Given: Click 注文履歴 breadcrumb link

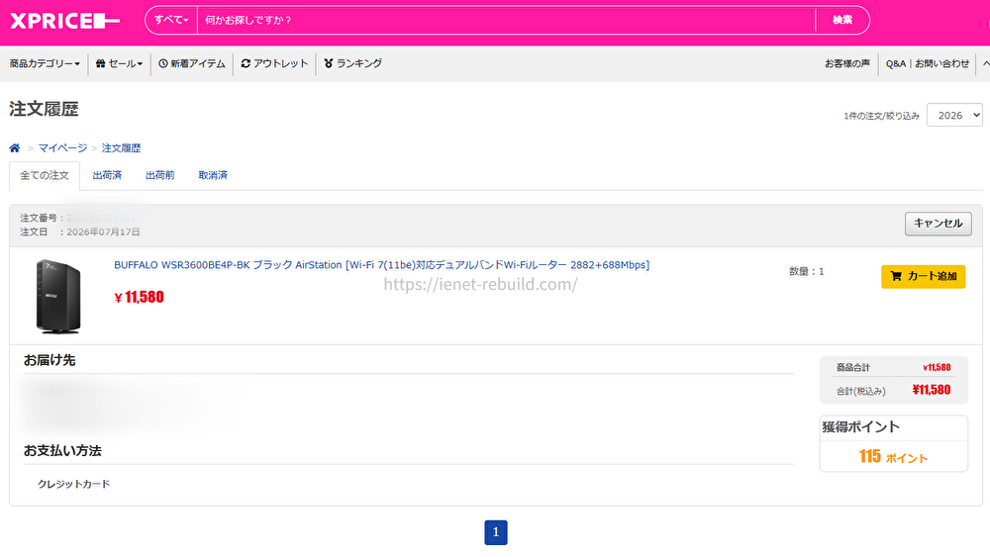Looking at the screenshot, I should pos(121,148).
